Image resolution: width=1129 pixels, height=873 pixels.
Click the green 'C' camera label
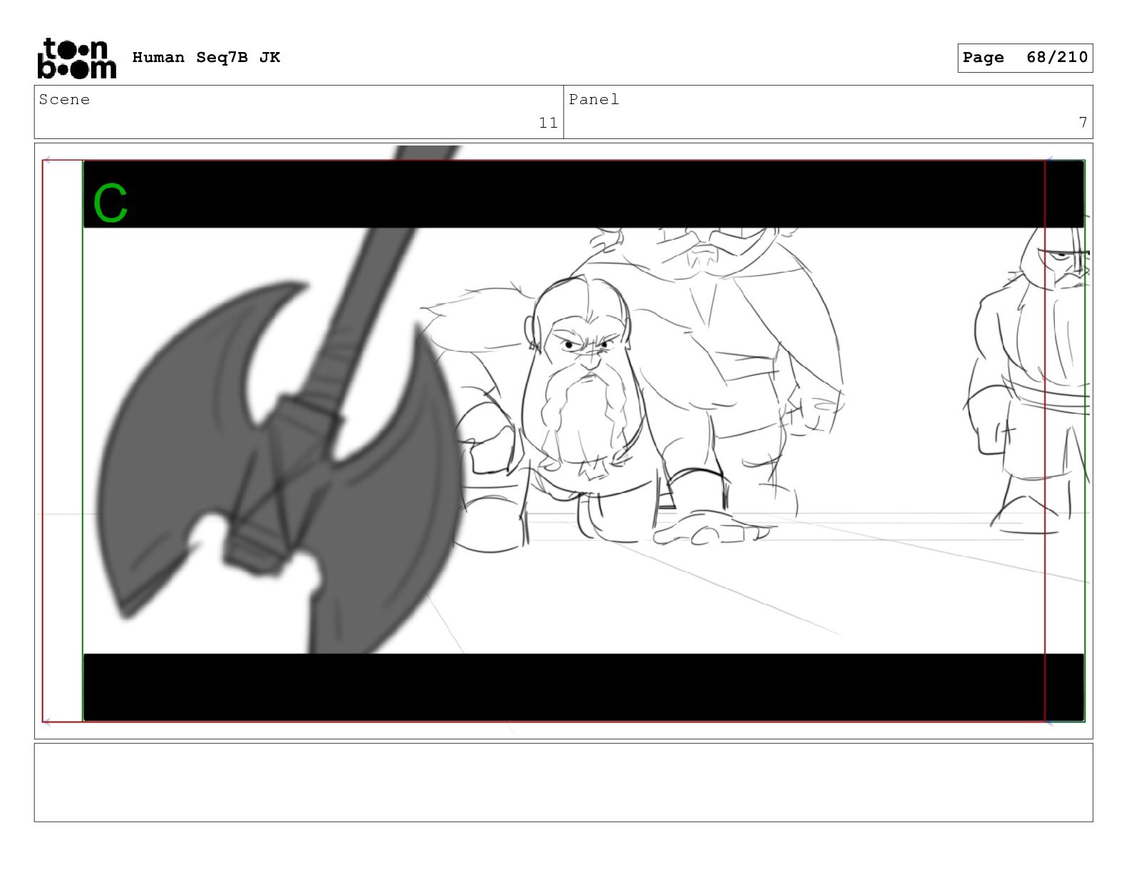tap(110, 203)
